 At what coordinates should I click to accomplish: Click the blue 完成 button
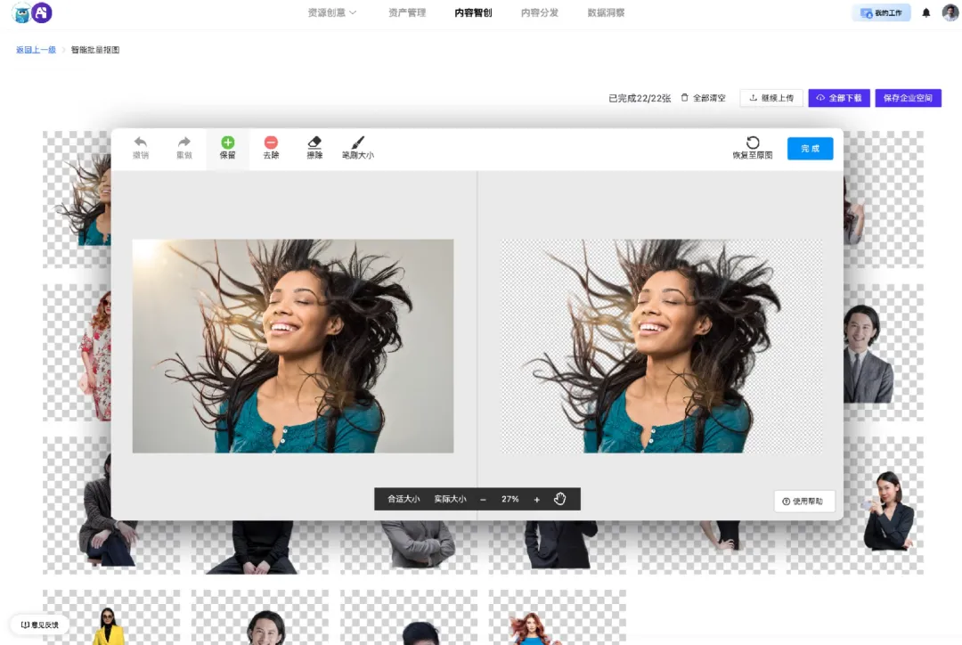click(810, 149)
